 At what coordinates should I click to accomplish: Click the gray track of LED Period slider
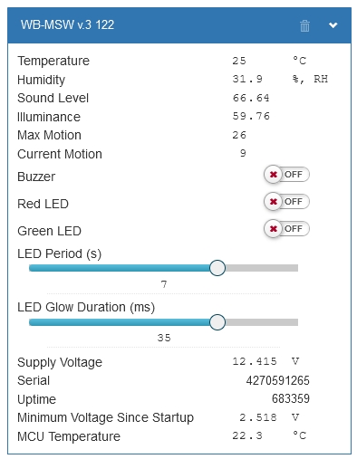pyautogui.click(x=262, y=268)
